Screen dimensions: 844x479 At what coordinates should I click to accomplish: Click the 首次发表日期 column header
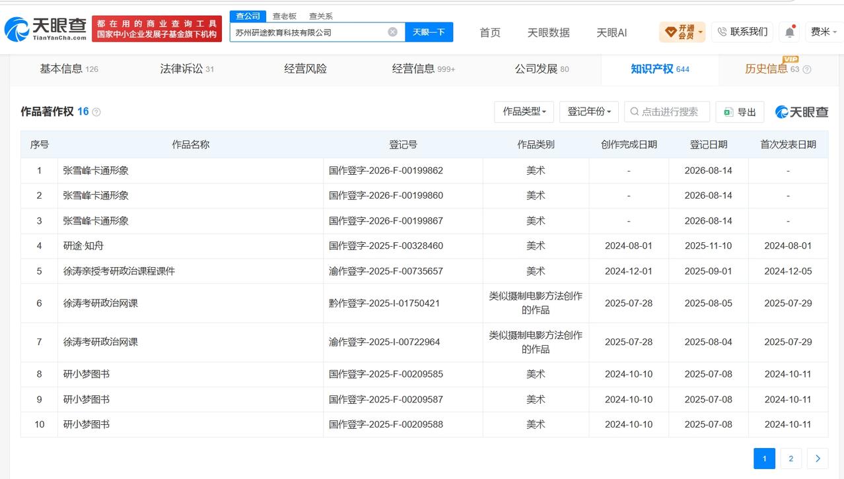[788, 144]
